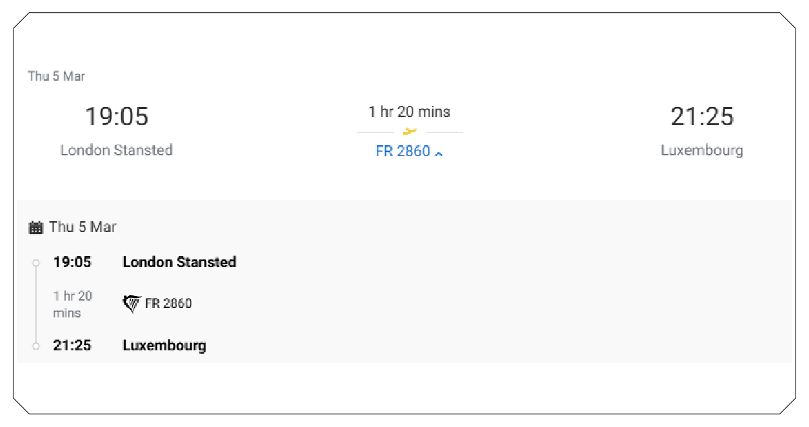Click the calendar icon in the itinerary section
Viewport: 809px width, 427px height.
(36, 227)
